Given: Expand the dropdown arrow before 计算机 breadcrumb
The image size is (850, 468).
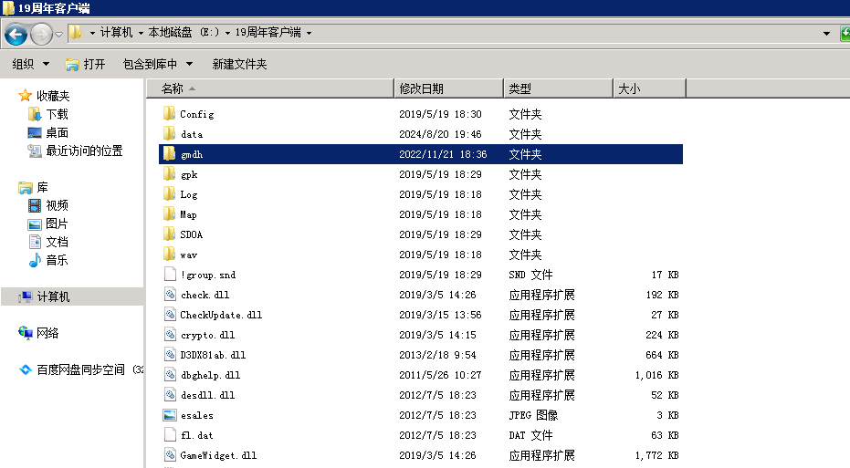Looking at the screenshot, I should pos(92,33).
